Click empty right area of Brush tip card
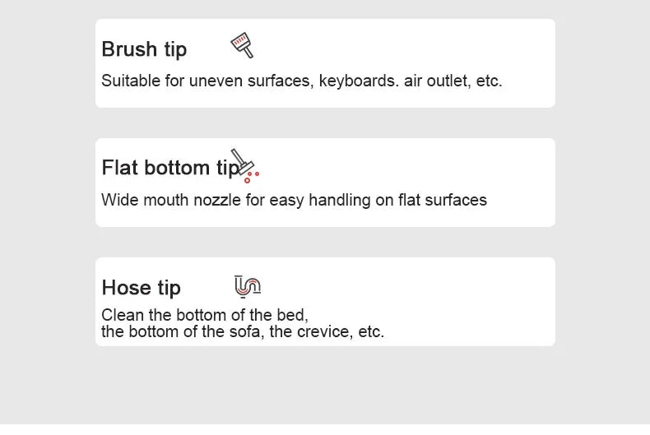 tap(527, 49)
